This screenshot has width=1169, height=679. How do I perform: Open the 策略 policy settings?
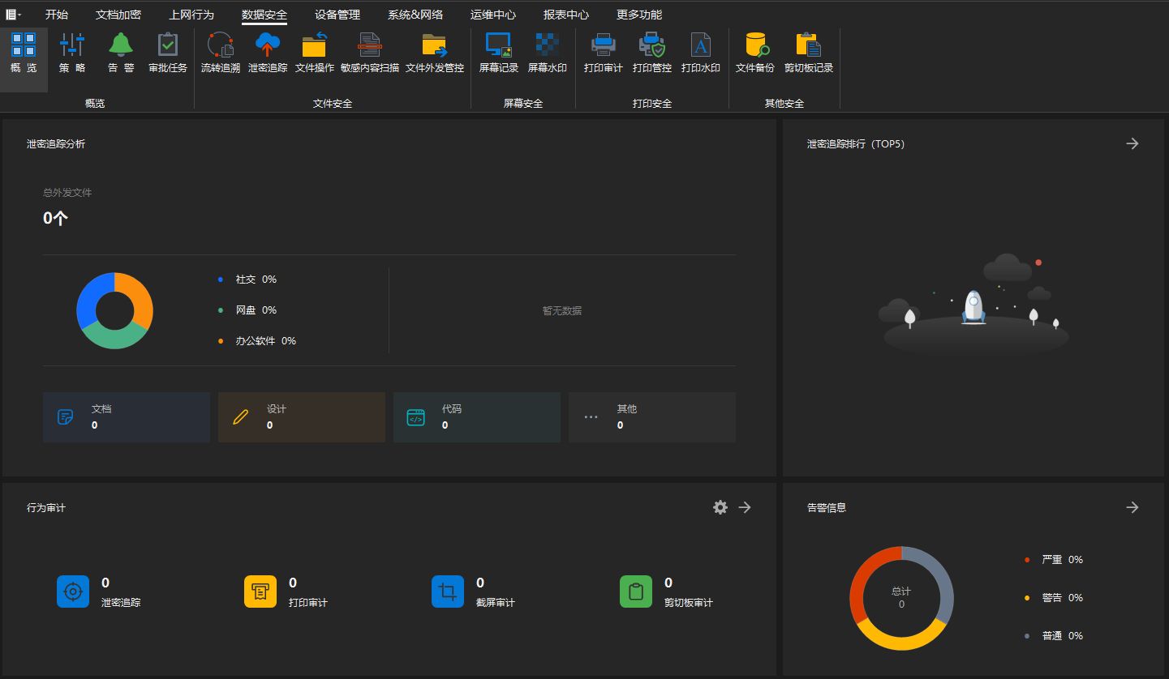(72, 53)
